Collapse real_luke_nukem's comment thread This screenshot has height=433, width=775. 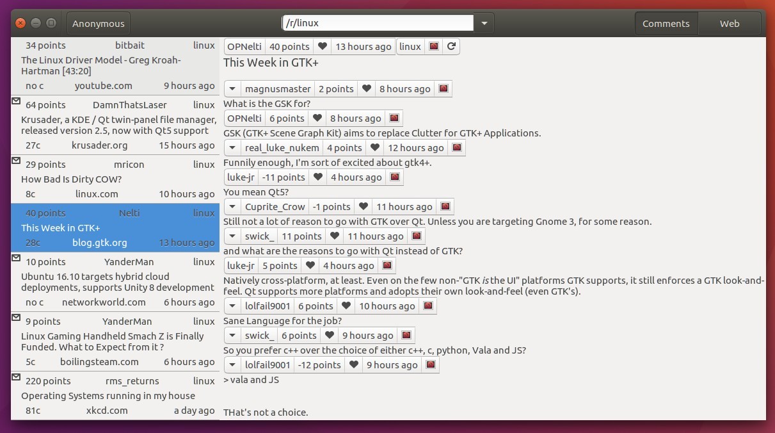coord(232,148)
